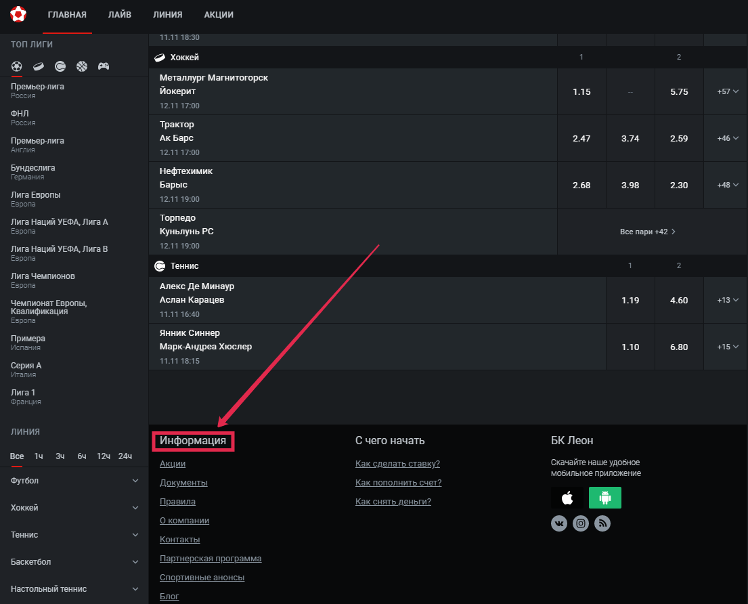Image resolution: width=748 pixels, height=604 pixels.
Task: Switch to the ЛАЙВ tab
Action: pyautogui.click(x=120, y=15)
